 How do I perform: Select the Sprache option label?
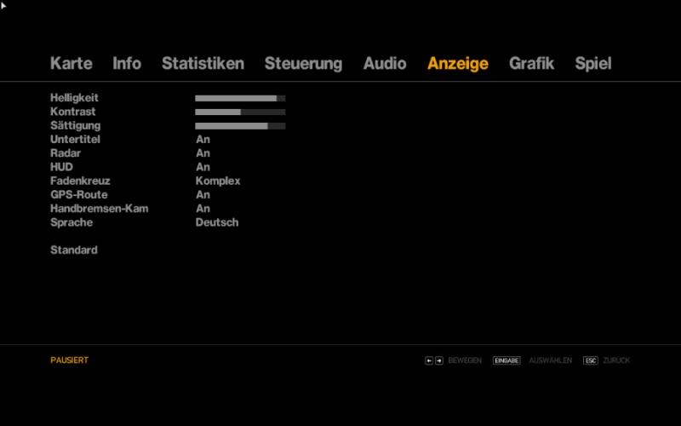click(x=72, y=222)
